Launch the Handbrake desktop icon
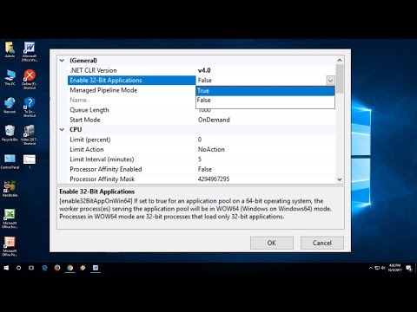The image size is (417, 312). [x=10, y=189]
